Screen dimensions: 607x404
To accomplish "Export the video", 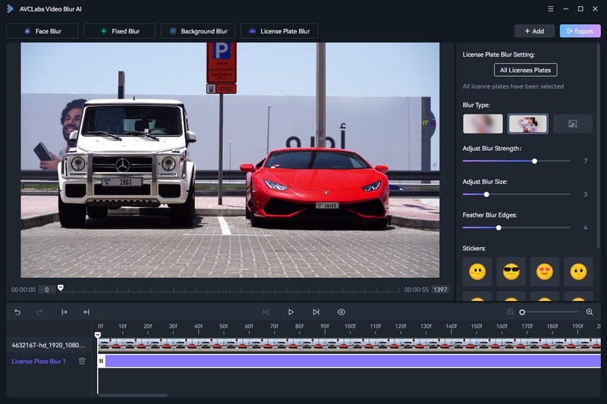I will pyautogui.click(x=580, y=31).
